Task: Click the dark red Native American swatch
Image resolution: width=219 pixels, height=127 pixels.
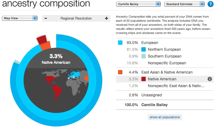Action: pos(144,79)
